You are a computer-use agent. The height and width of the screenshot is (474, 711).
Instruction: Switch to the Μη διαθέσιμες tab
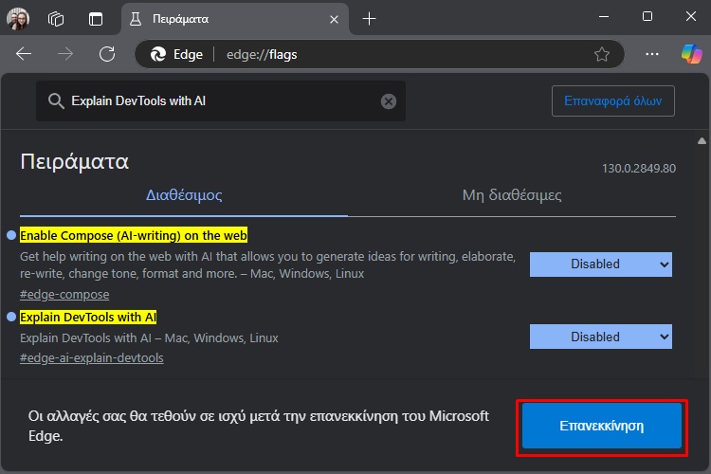pos(512,195)
